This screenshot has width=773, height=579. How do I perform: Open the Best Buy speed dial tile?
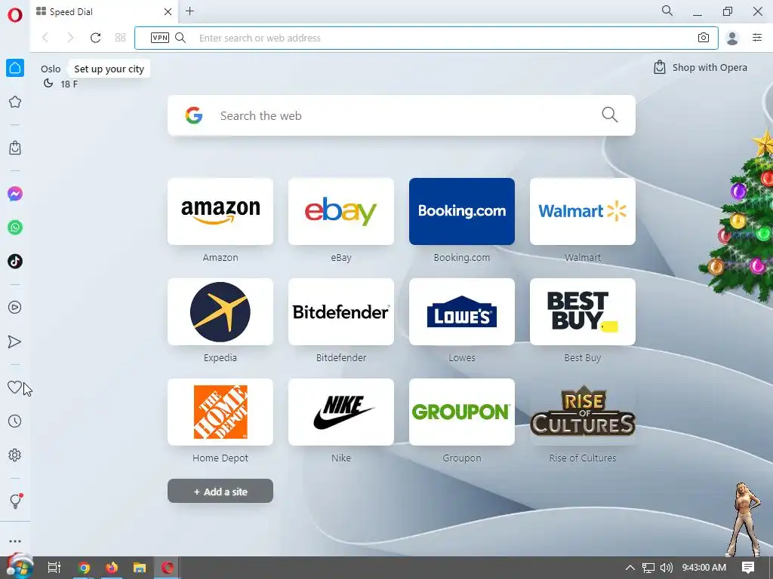coord(583,311)
